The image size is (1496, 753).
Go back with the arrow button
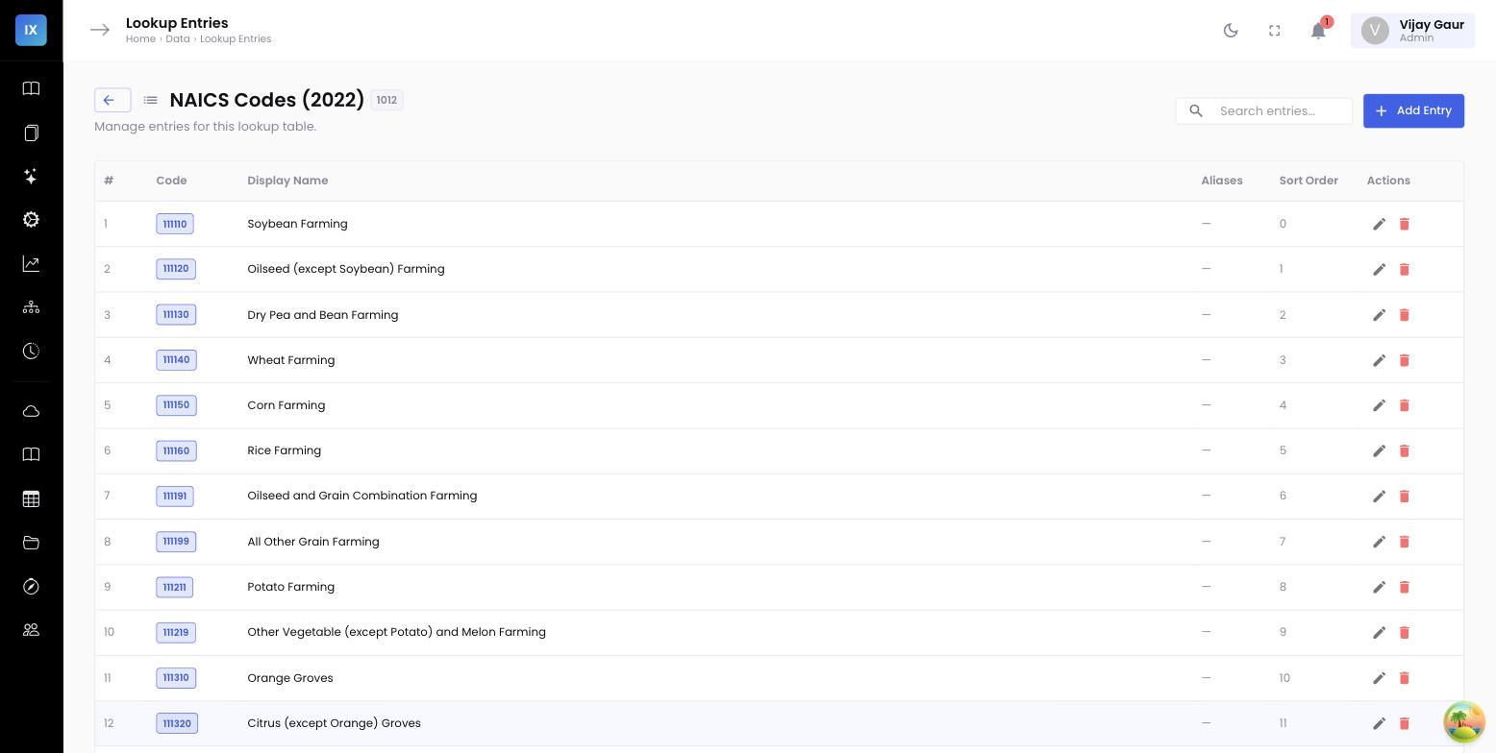(112, 100)
